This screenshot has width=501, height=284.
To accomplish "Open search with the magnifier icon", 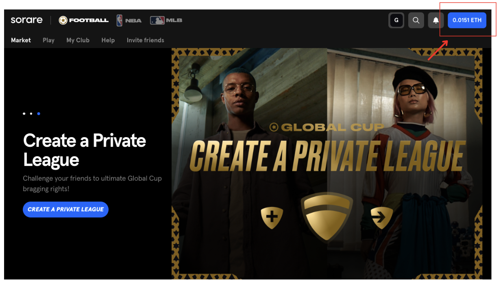I will (x=416, y=20).
